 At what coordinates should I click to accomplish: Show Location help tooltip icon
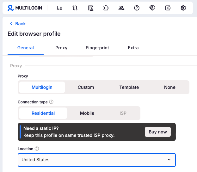(37, 149)
